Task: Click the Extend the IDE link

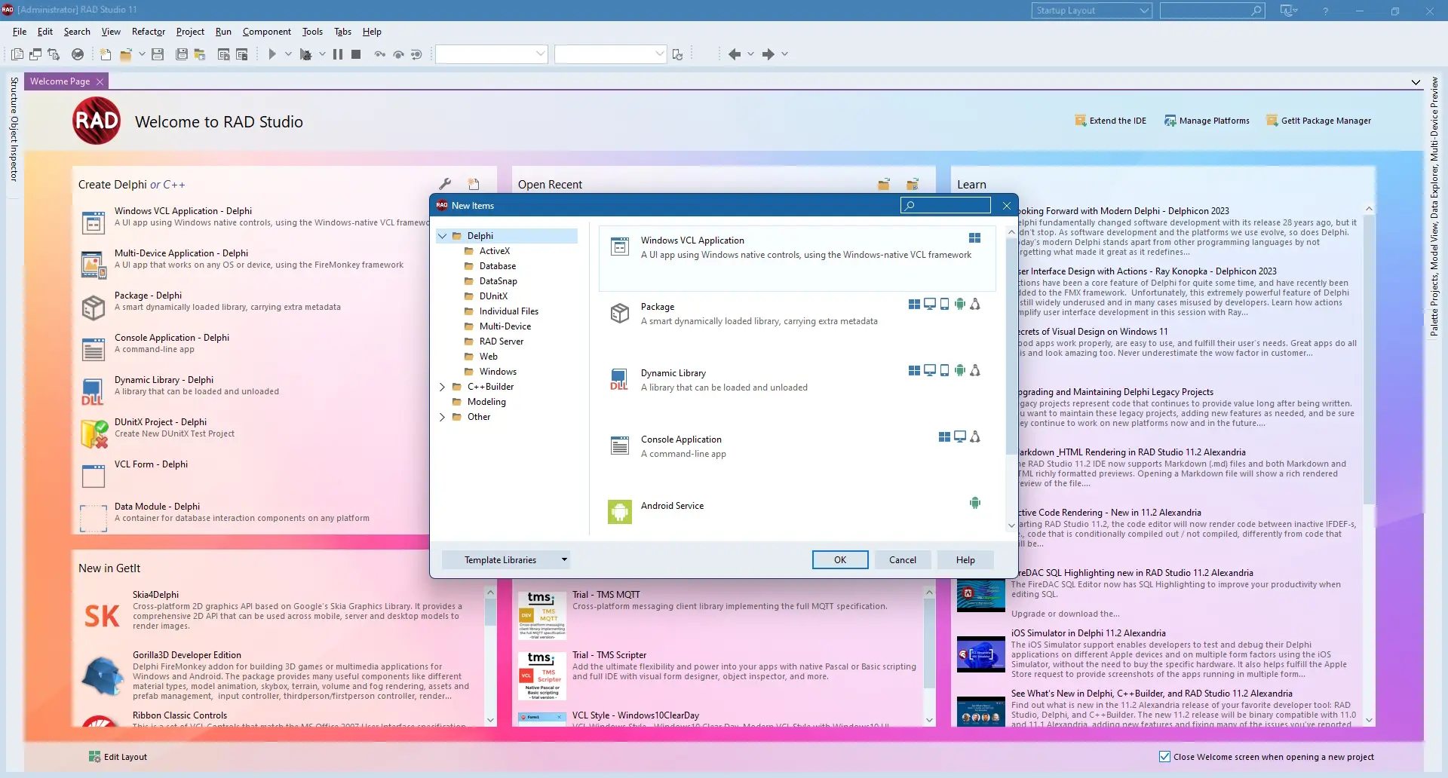Action: coord(1110,121)
